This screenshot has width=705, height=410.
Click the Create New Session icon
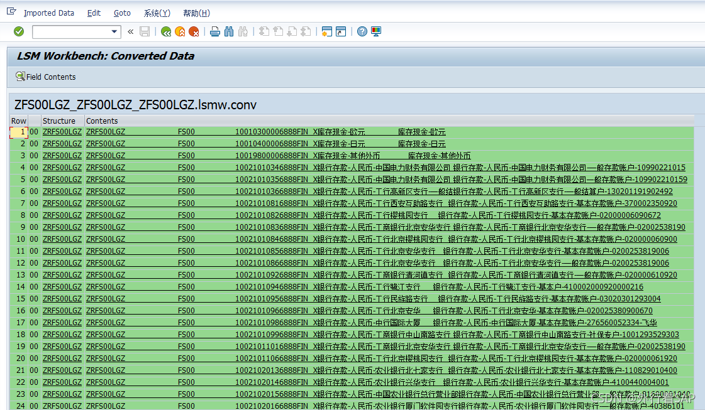[x=327, y=31]
